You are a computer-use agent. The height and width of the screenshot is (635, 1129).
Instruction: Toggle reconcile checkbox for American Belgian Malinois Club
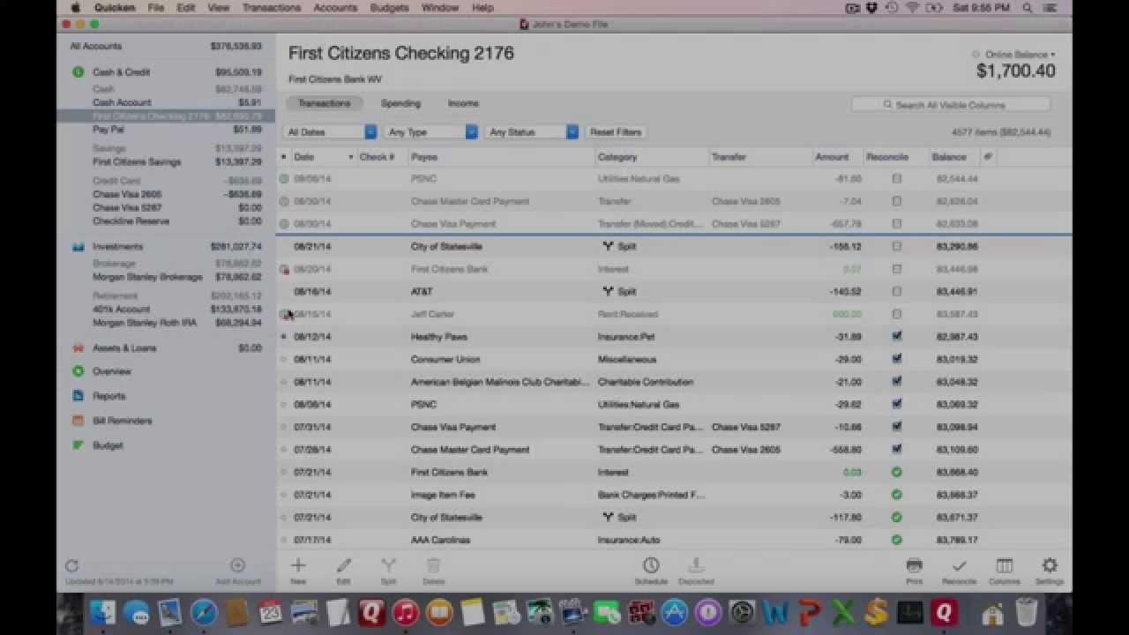point(897,382)
